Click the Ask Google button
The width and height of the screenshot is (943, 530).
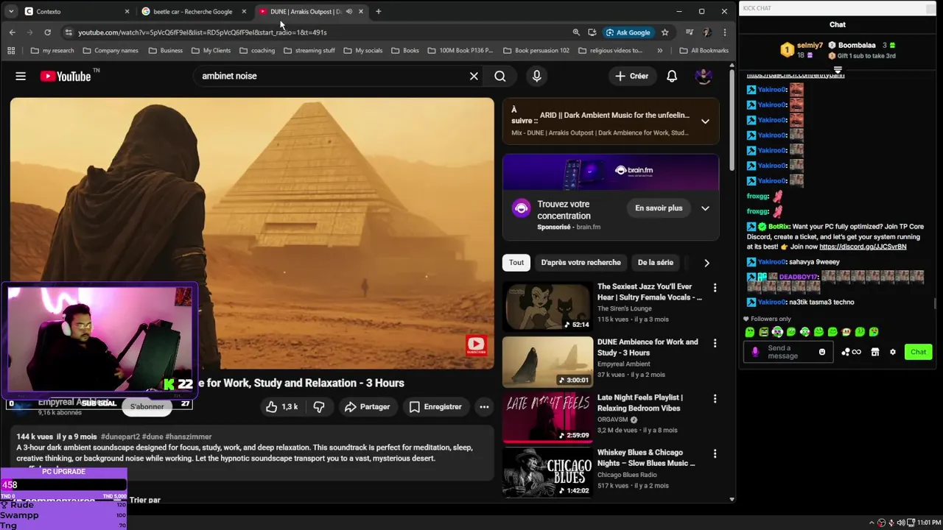coord(628,32)
